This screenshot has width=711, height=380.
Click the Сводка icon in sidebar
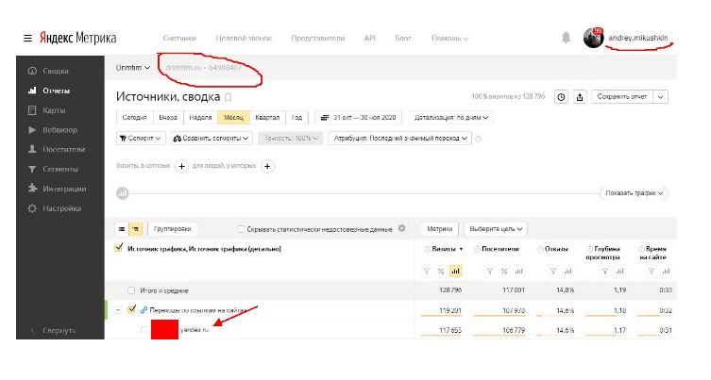click(x=32, y=71)
